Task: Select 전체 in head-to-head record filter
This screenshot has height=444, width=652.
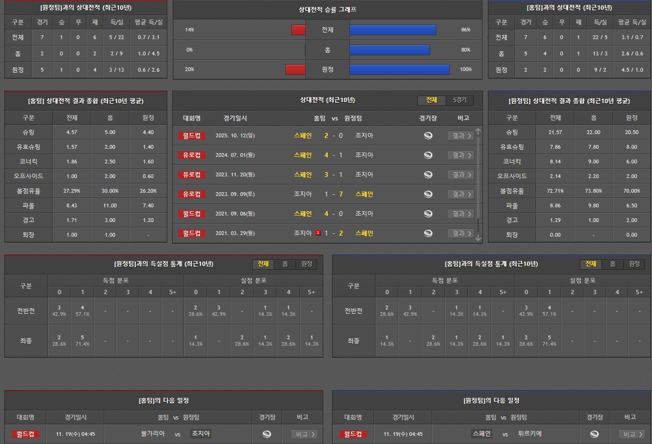Action: (x=431, y=100)
